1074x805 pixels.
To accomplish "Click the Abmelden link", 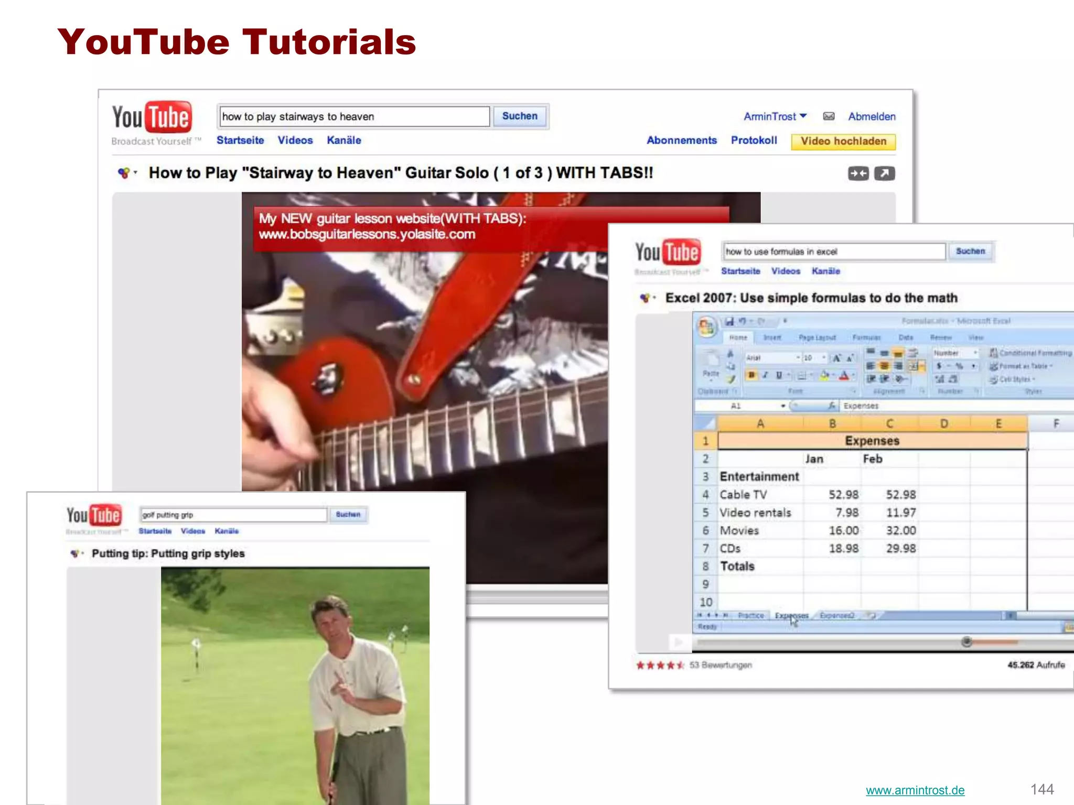I will (872, 116).
